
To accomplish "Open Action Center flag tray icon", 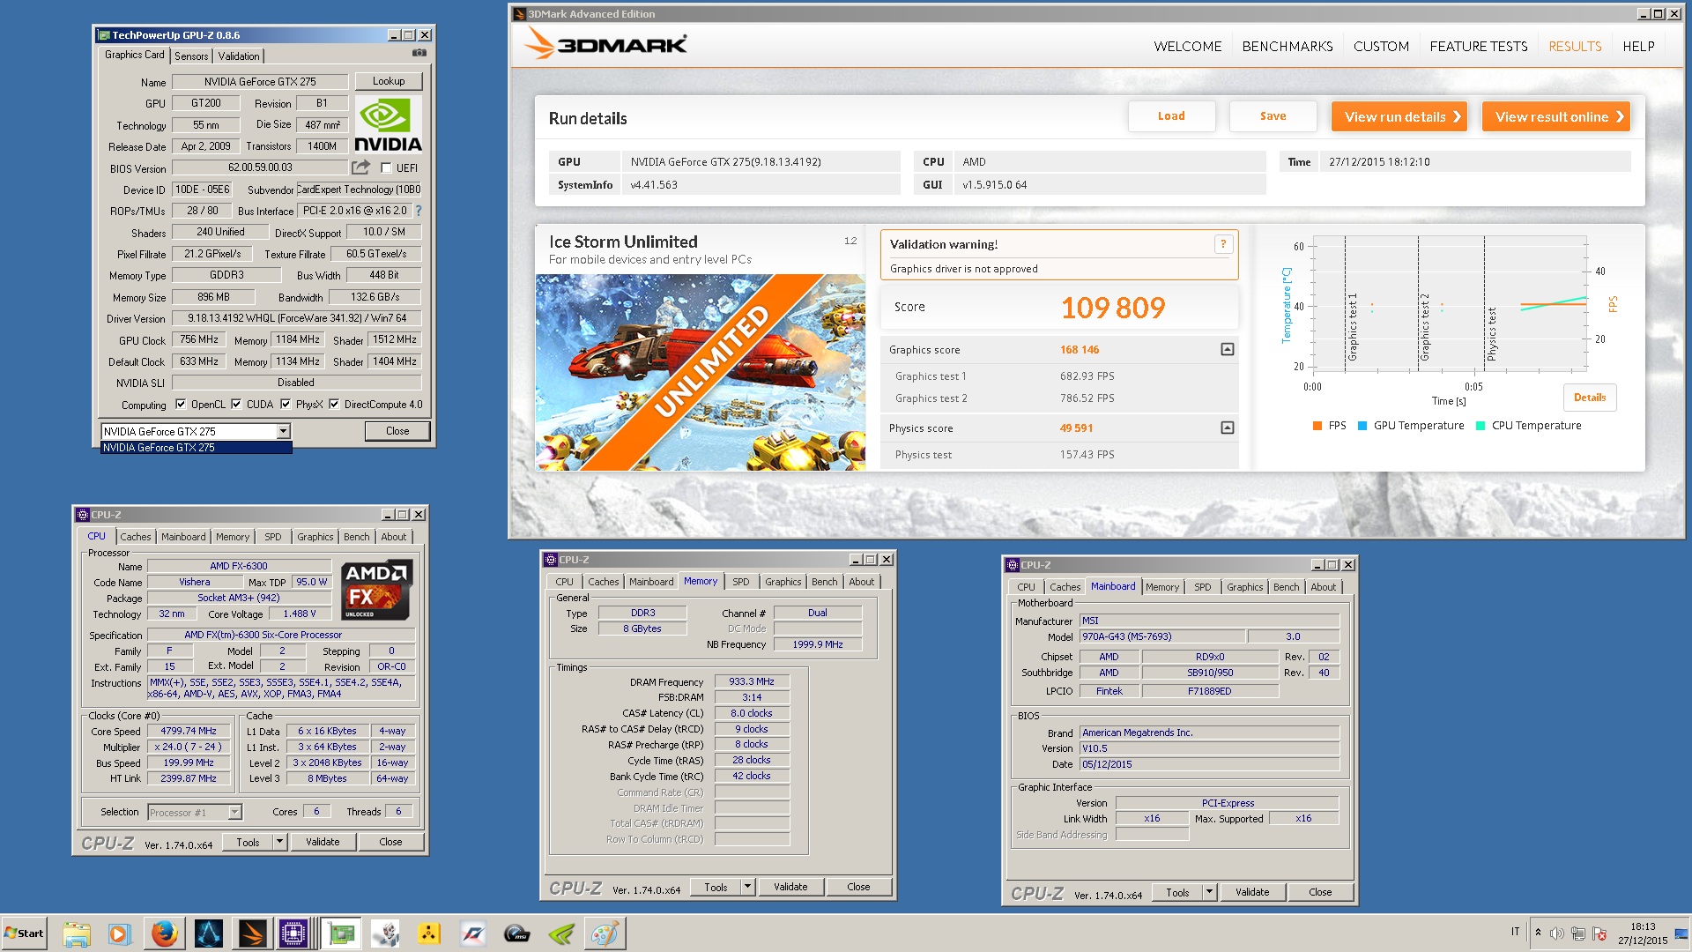I will [1599, 933].
